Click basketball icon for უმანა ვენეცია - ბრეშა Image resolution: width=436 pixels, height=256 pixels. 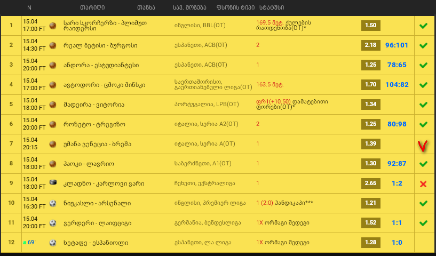(52, 144)
